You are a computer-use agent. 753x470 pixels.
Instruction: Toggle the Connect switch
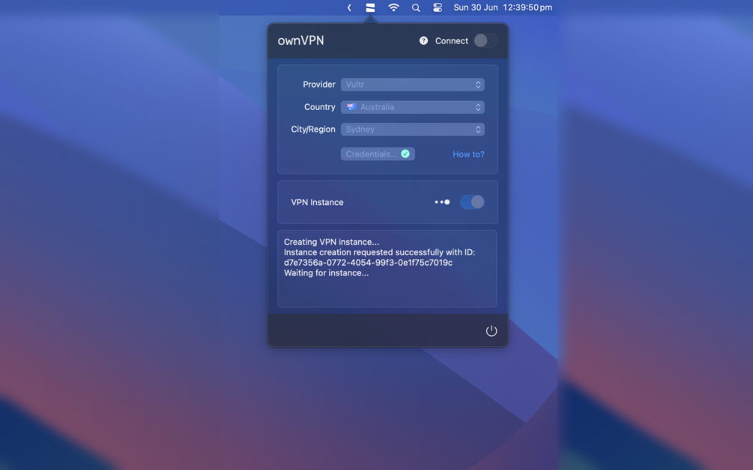tap(486, 40)
